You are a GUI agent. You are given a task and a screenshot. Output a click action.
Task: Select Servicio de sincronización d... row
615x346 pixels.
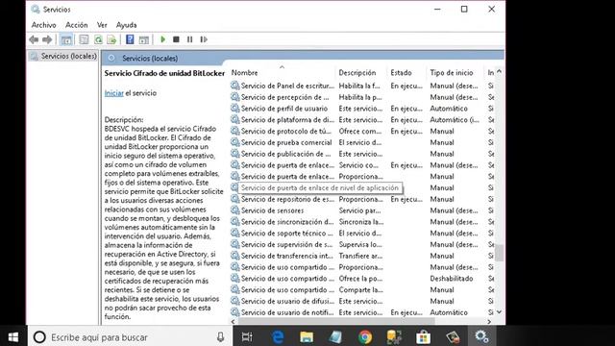coord(361,222)
